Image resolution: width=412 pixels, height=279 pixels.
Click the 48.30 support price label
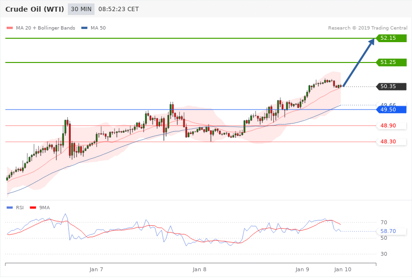pyautogui.click(x=392, y=142)
